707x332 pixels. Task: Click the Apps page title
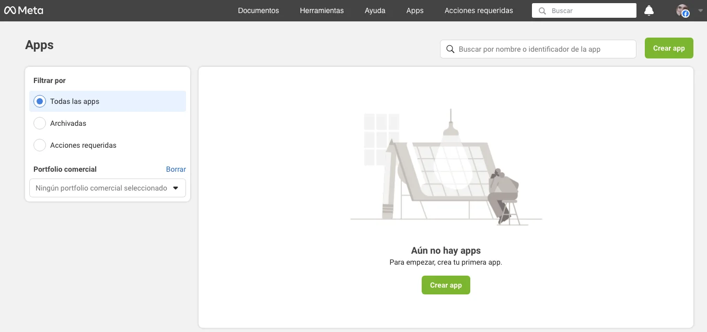[39, 45]
